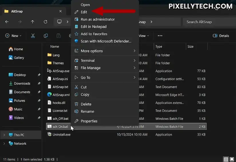Screen dimensions: 236x162
Task: Expand the Network tree node
Action: click(4, 143)
